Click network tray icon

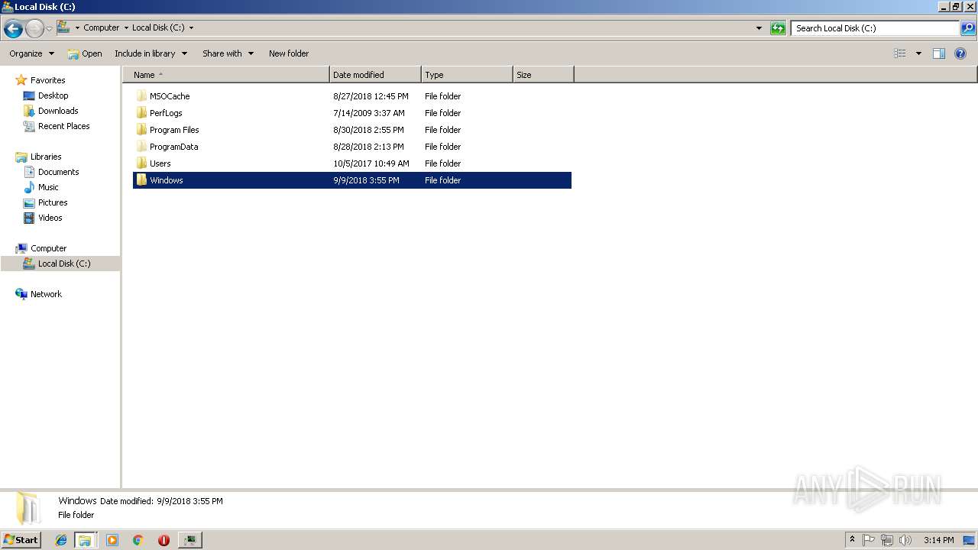click(x=887, y=540)
